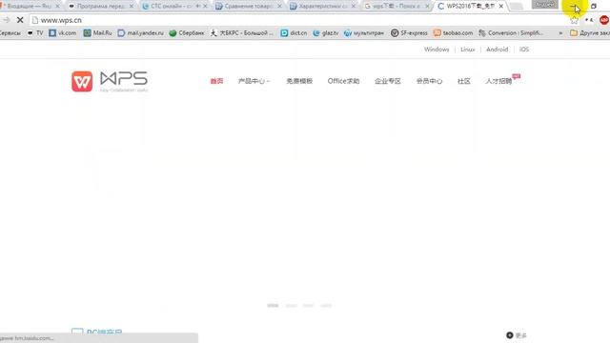Open the 大БКРС dictionary bookmark
This screenshot has width=610, height=343.
242,33
